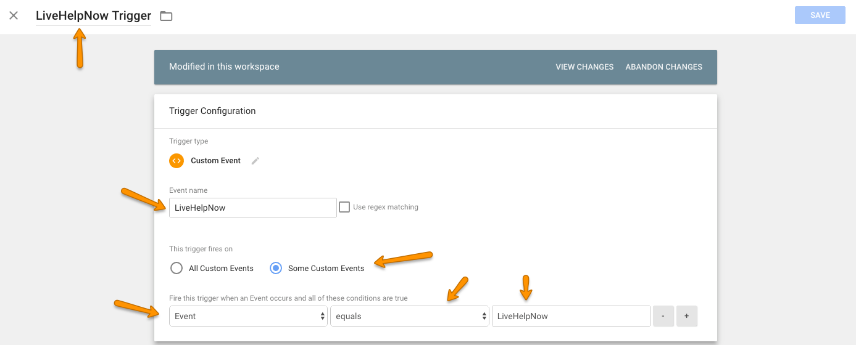Click the Trigger Configuration section header

pyautogui.click(x=212, y=111)
